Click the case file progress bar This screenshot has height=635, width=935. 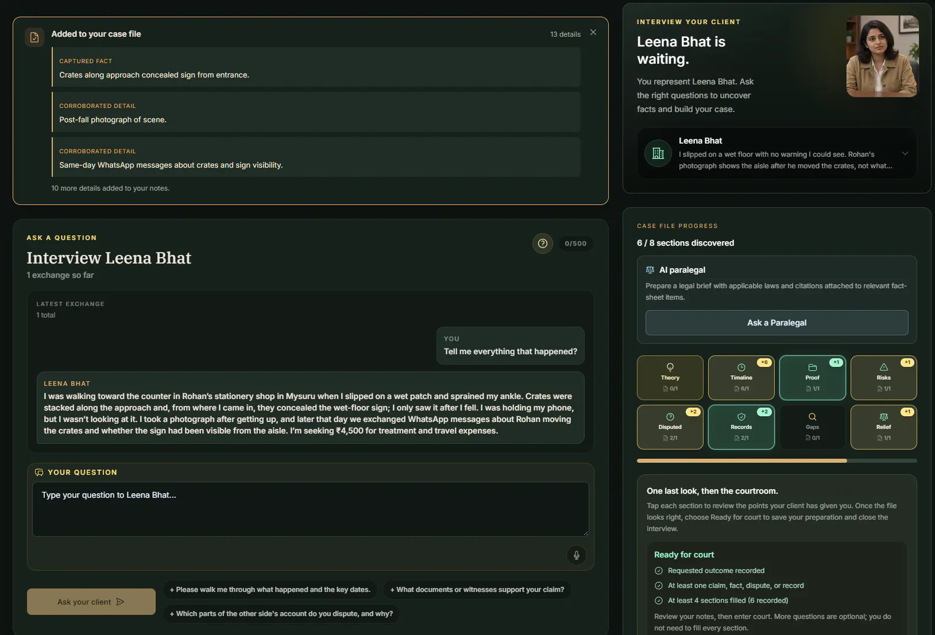coord(776,460)
